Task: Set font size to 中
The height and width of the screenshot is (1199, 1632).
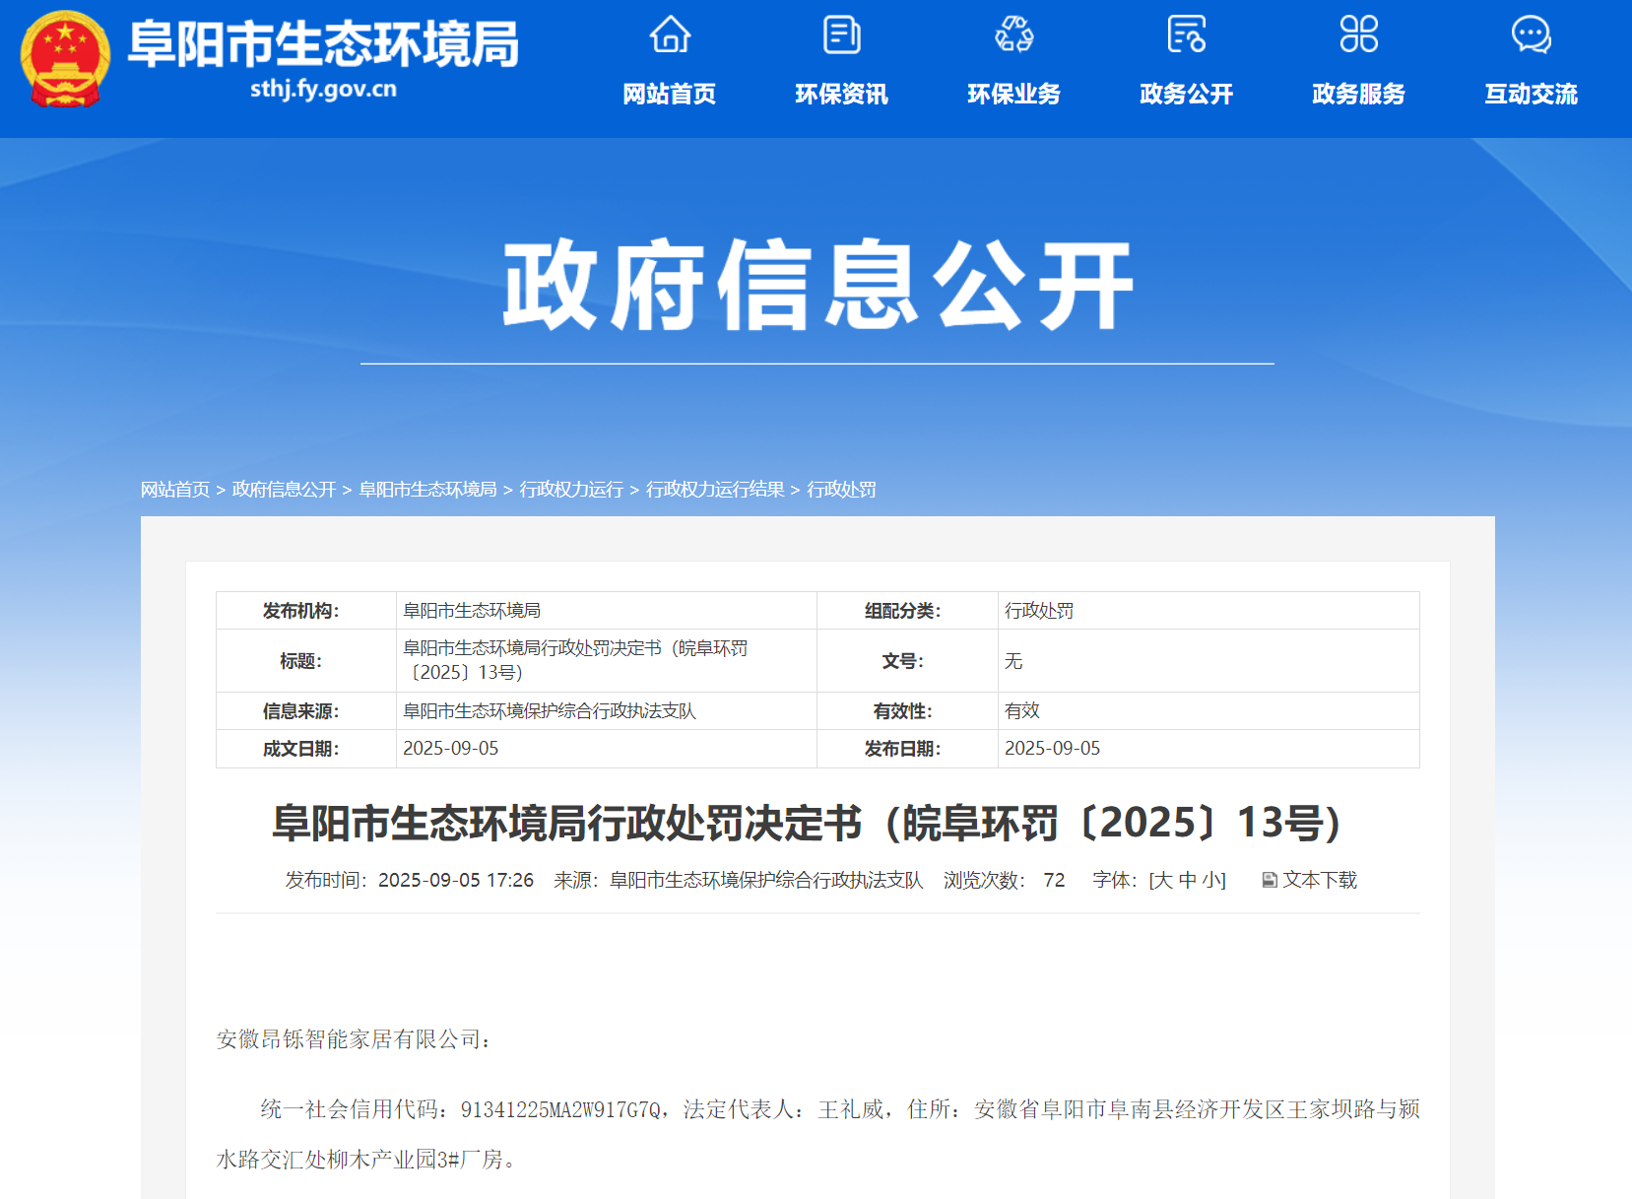Action: (1188, 880)
